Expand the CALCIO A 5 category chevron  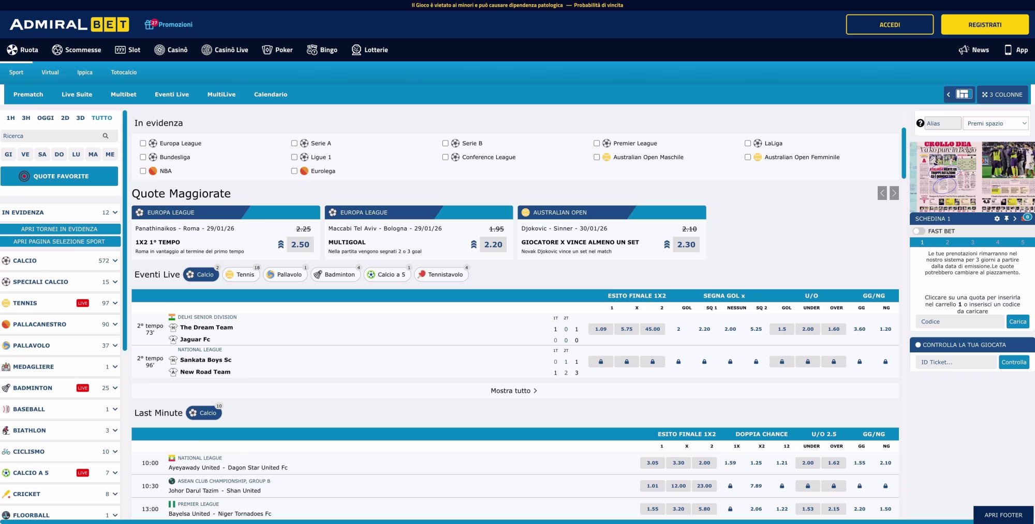[x=115, y=473]
